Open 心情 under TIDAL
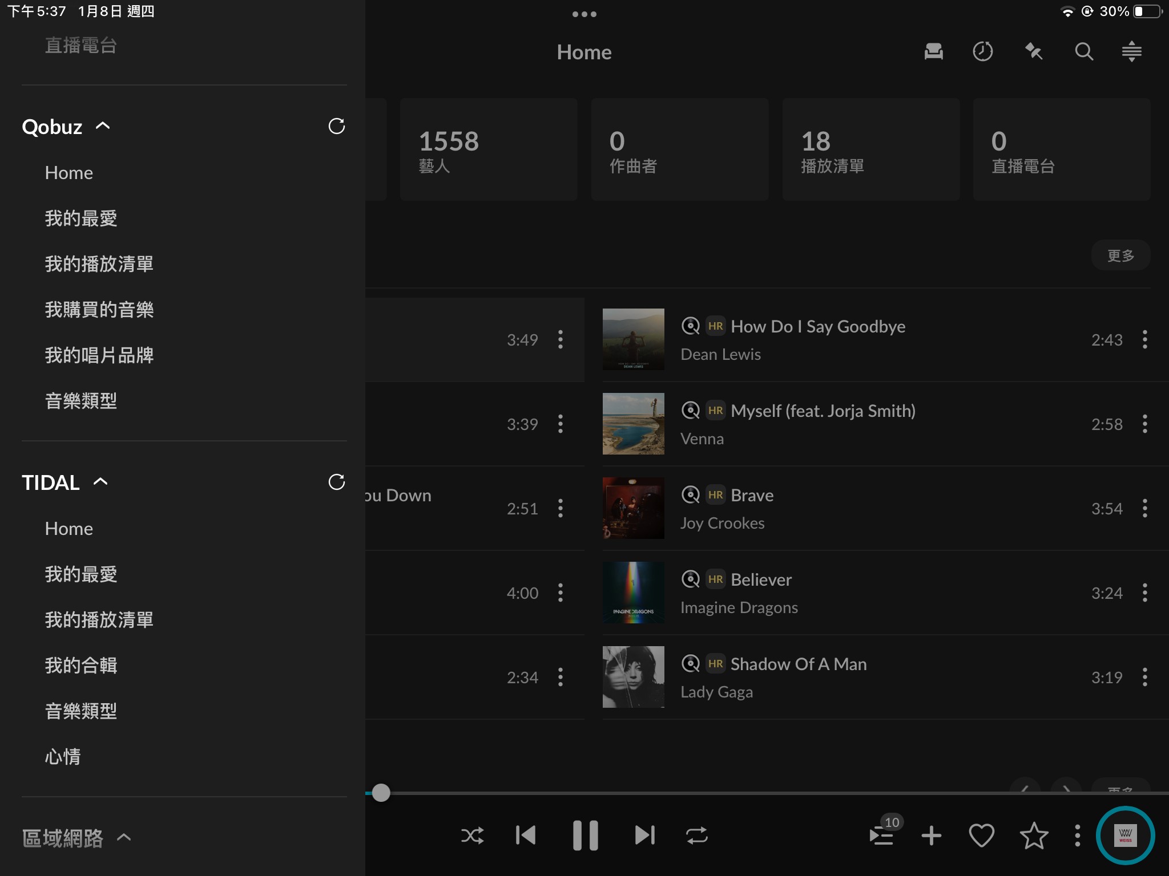 tap(63, 757)
